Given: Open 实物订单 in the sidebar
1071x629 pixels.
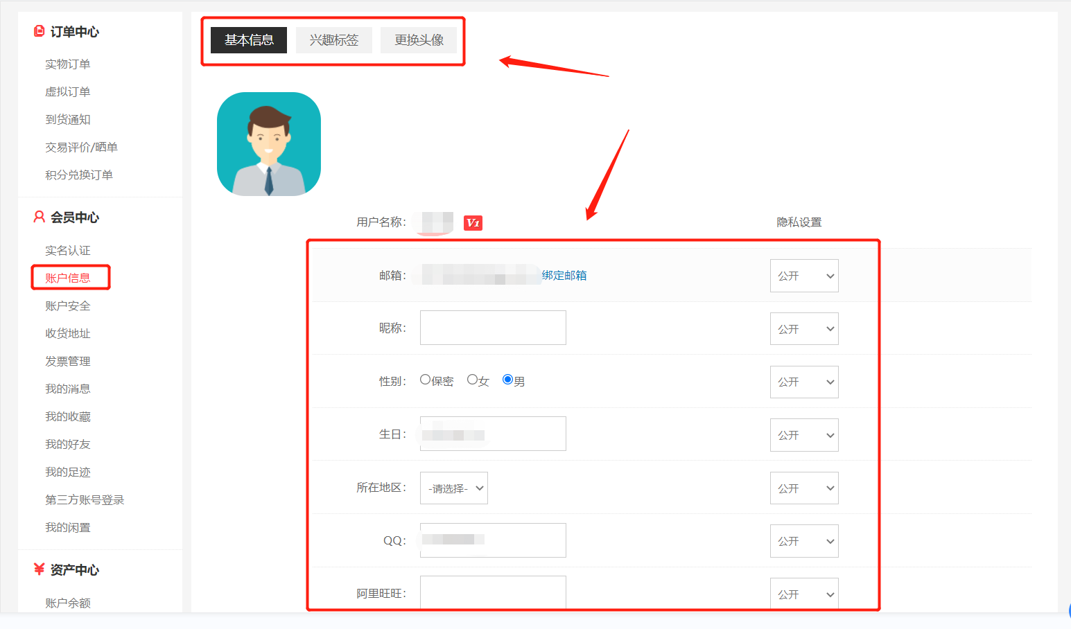Looking at the screenshot, I should [68, 64].
